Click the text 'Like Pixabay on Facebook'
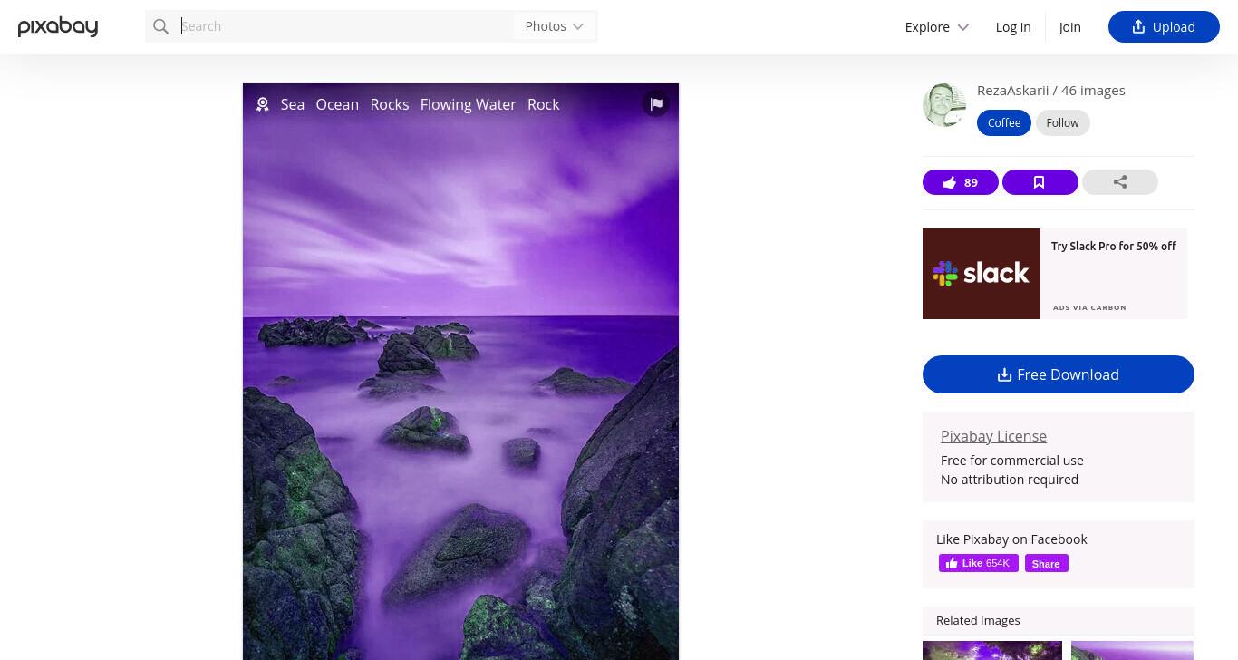The height and width of the screenshot is (660, 1238). point(1011,539)
